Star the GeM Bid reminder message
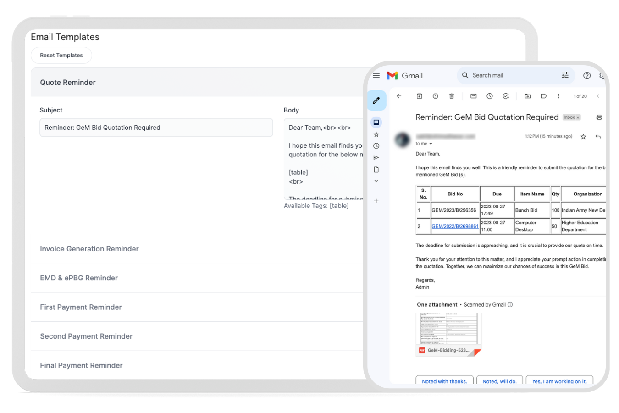The image size is (619, 413). click(x=583, y=137)
